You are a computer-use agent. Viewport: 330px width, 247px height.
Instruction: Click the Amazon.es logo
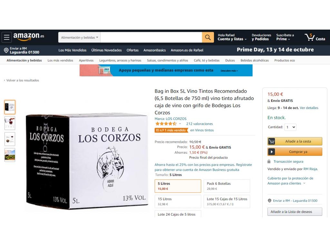(x=29, y=36)
